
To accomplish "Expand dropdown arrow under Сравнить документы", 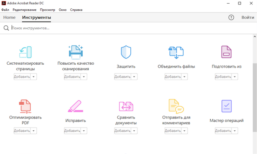I will pyautogui.click(x=134, y=131).
